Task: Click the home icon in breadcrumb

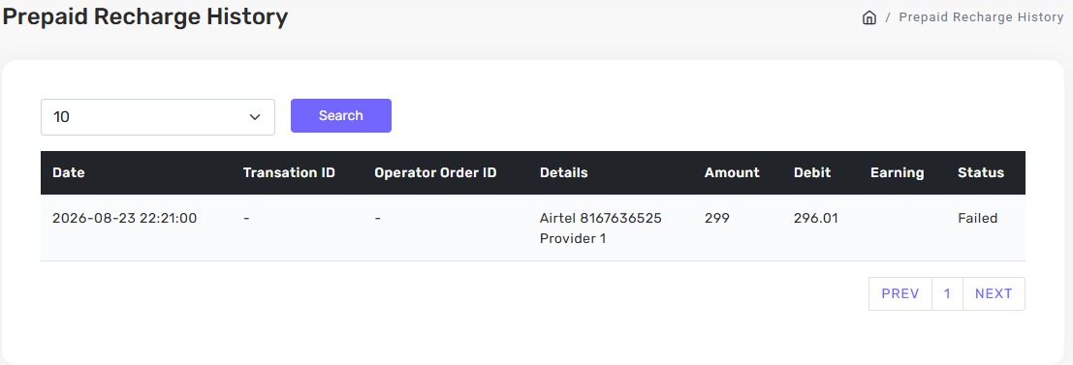Action: [869, 17]
